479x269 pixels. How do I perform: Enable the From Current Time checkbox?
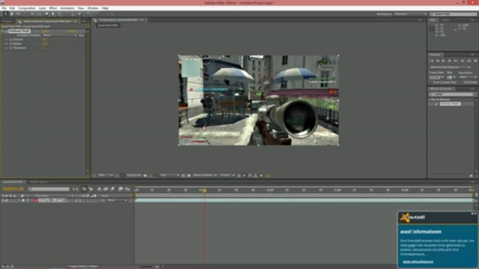pyautogui.click(x=431, y=82)
